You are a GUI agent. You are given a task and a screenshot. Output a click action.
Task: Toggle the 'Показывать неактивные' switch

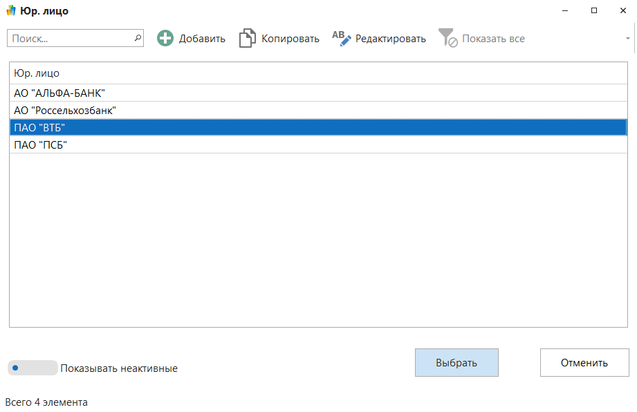click(32, 368)
